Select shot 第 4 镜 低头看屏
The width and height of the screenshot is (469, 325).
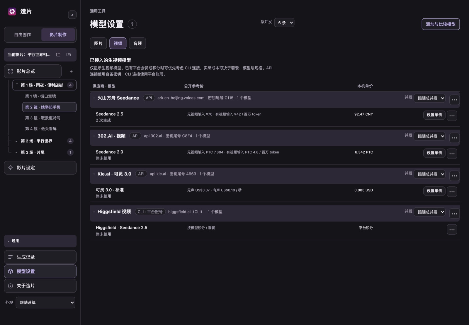pos(49,129)
